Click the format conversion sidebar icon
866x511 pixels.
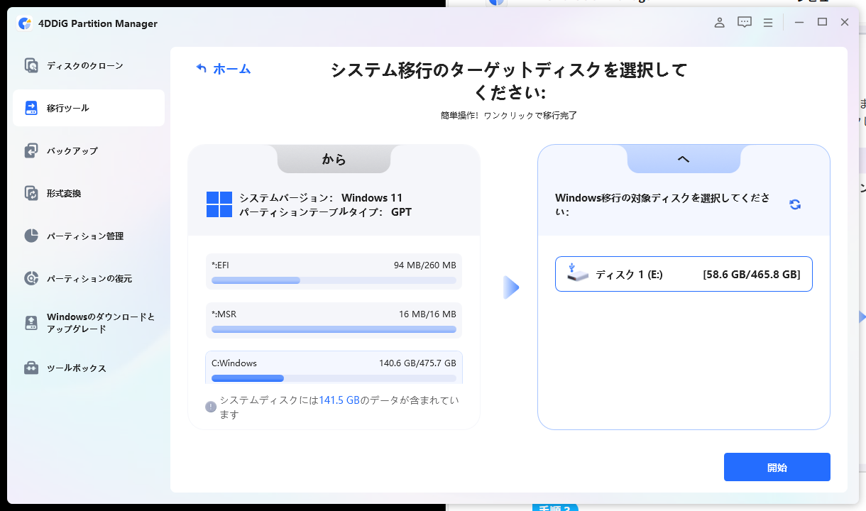(31, 193)
